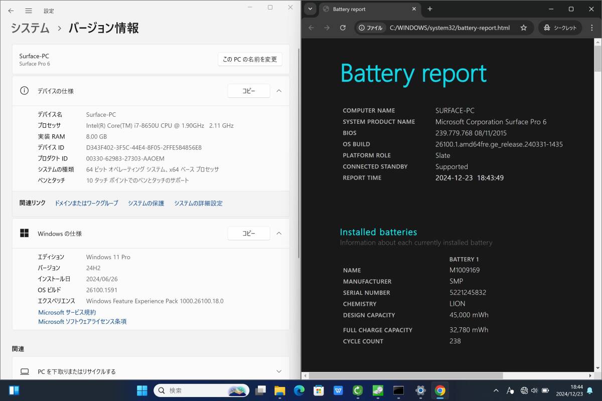Viewport: 602px width, 401px height.
Task: Copy device specifications with コピー button
Action: click(x=249, y=91)
